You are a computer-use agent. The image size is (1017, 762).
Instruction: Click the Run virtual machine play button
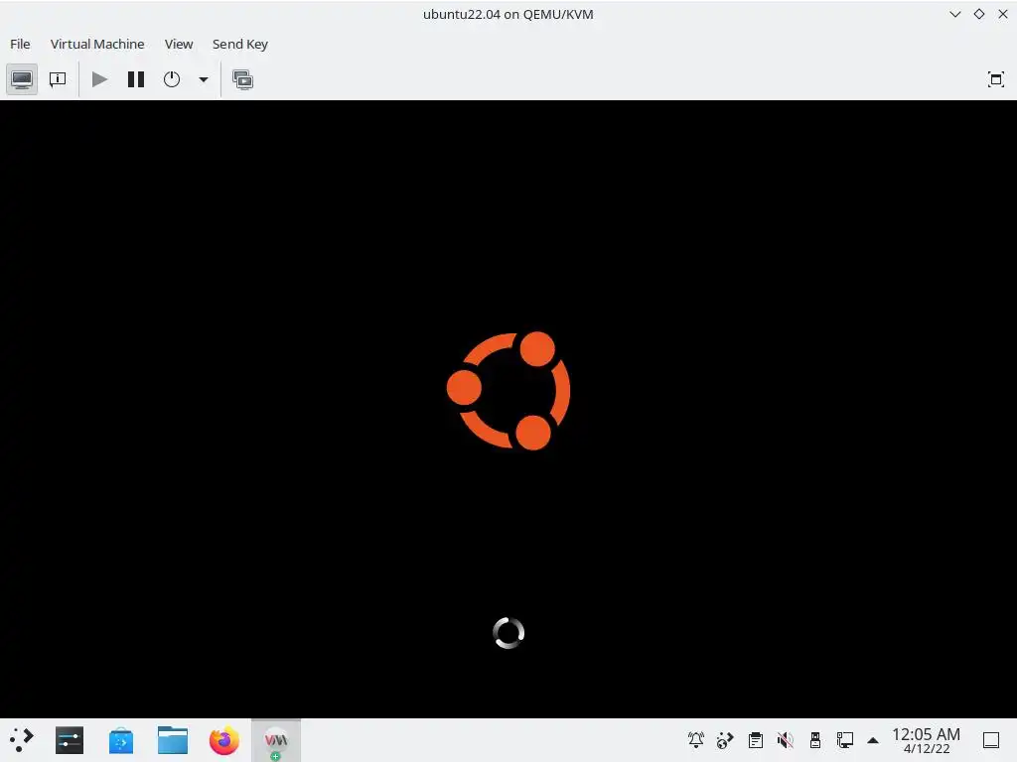tap(100, 79)
